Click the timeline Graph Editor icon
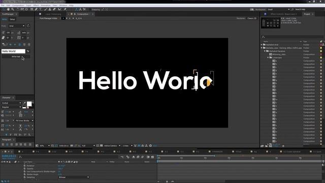Image resolution: width=325 pixels, height=183 pixels. click(x=152, y=157)
